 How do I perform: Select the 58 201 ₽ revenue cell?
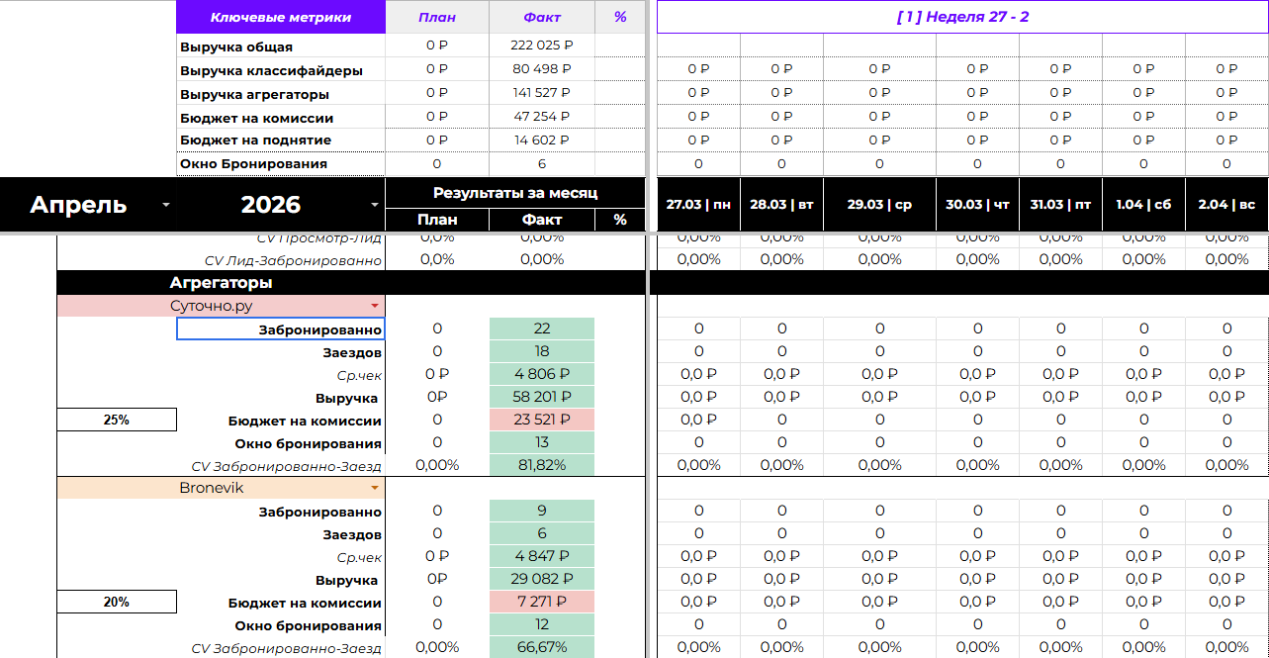(x=542, y=397)
